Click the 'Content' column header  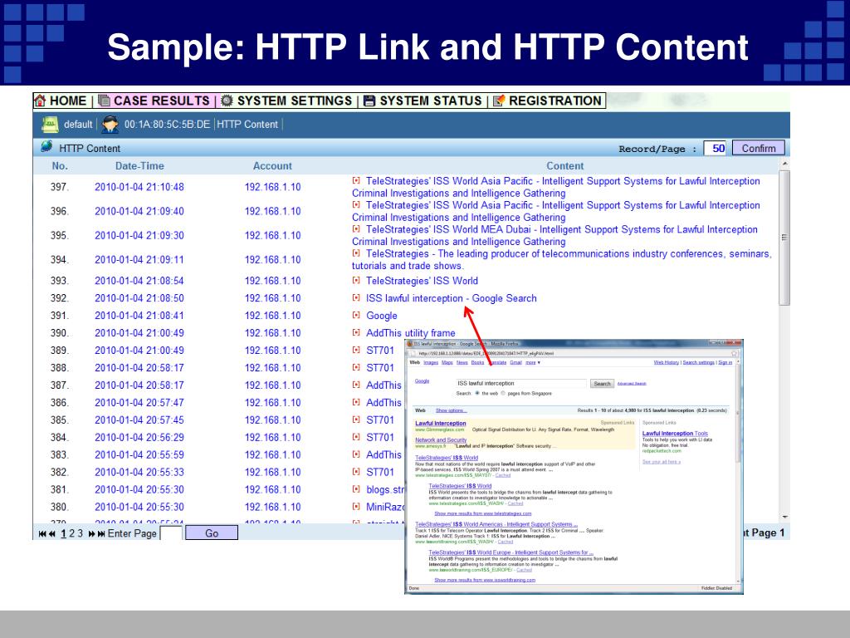coord(564,166)
